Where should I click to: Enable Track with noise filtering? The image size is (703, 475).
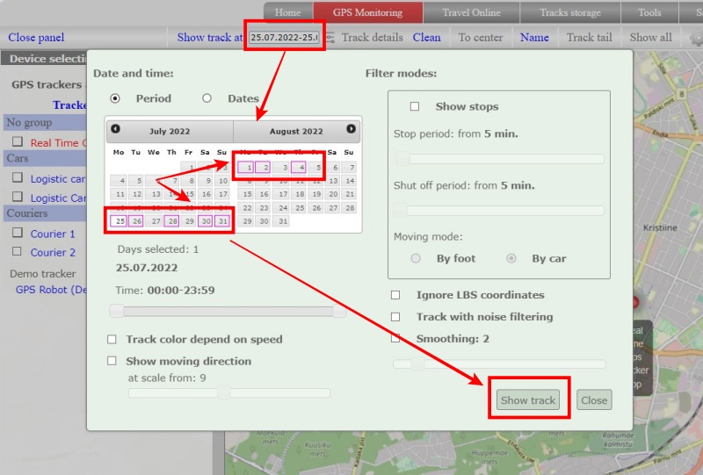395,316
